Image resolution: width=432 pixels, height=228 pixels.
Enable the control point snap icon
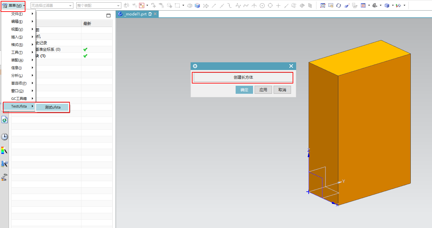pos(230,5)
